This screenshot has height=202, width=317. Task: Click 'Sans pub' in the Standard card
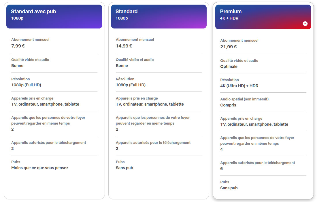click(124, 168)
